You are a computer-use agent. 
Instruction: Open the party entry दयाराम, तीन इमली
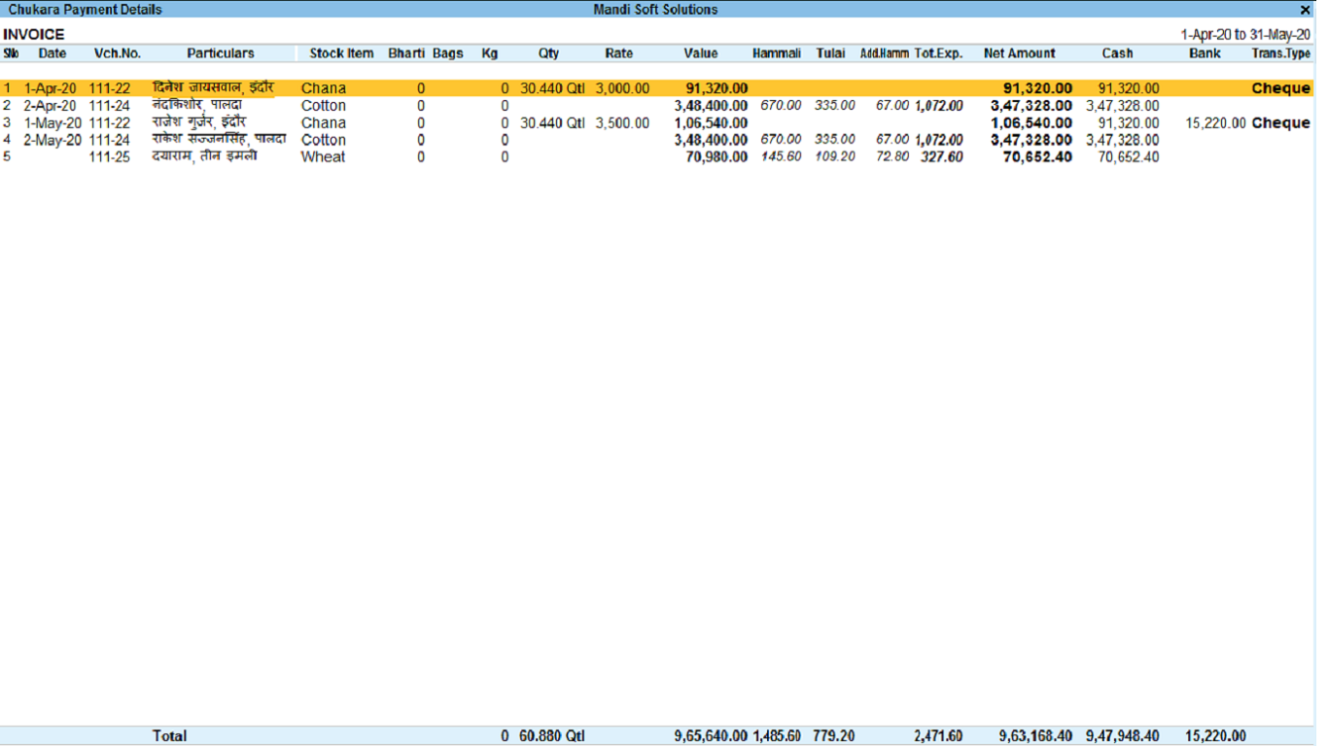pyautogui.click(x=204, y=156)
